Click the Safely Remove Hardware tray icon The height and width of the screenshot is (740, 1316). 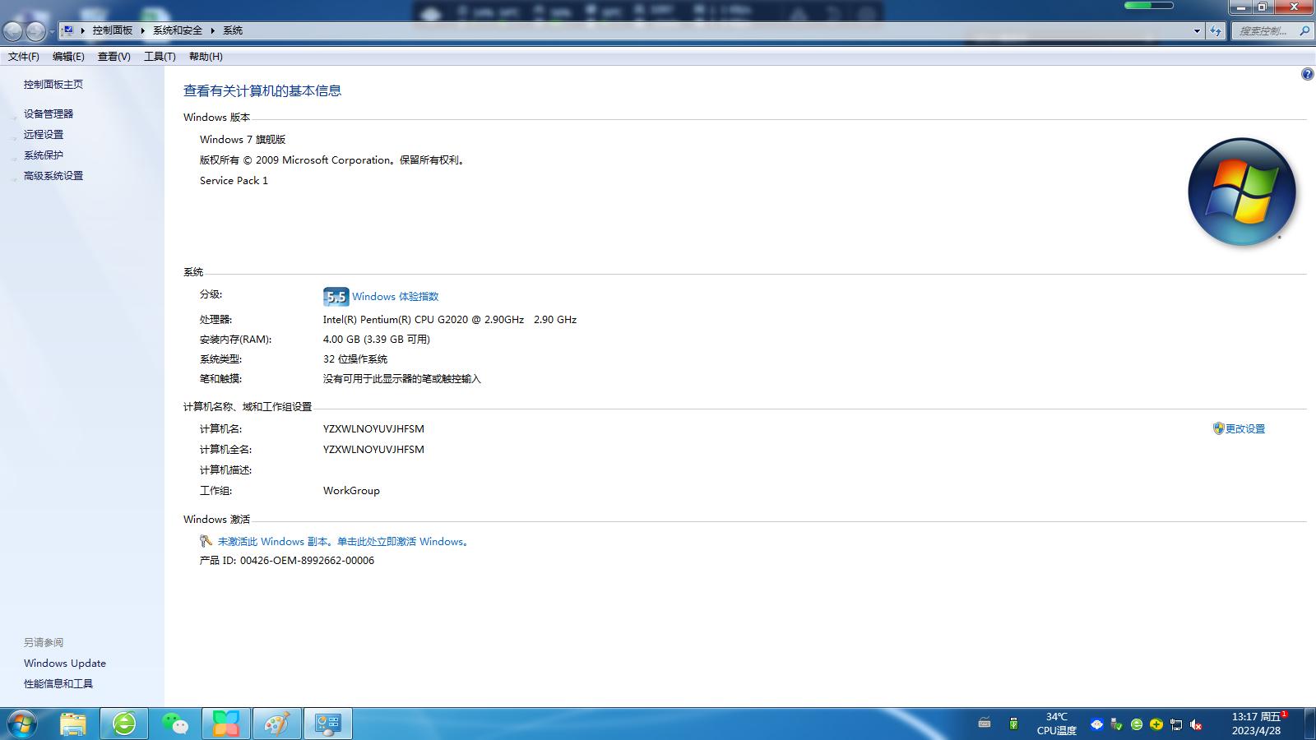(1114, 725)
